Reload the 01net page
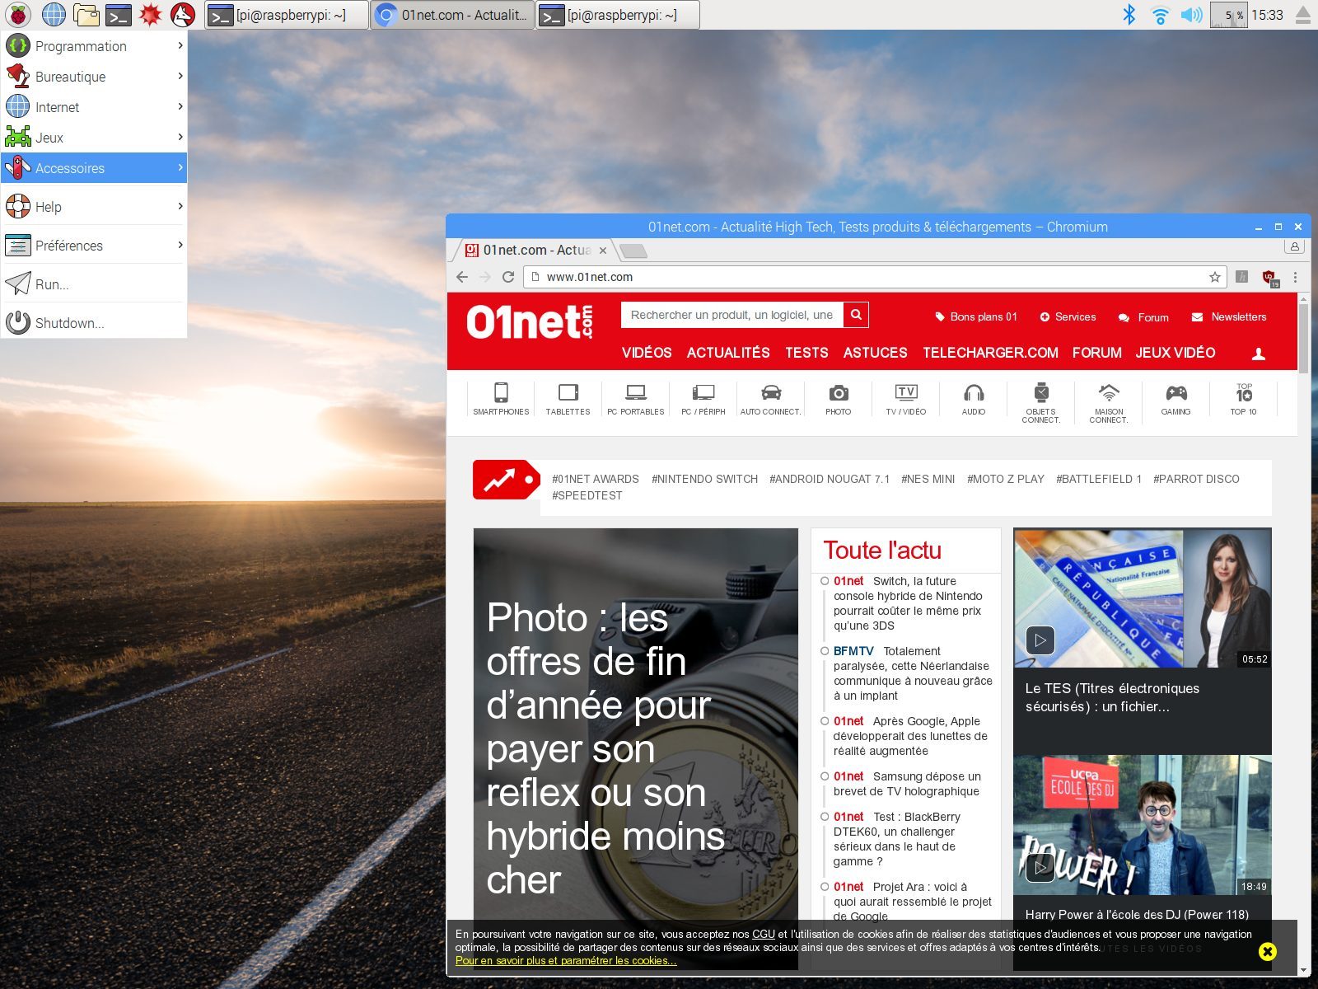This screenshot has height=989, width=1318. [508, 277]
